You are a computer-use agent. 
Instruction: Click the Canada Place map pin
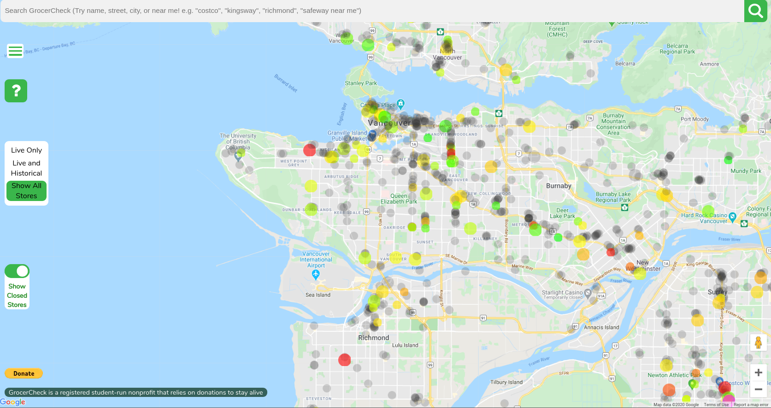click(401, 104)
